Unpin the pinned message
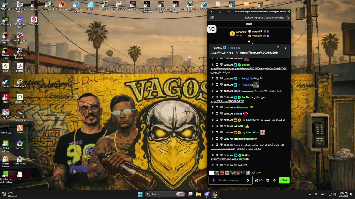 278,48
